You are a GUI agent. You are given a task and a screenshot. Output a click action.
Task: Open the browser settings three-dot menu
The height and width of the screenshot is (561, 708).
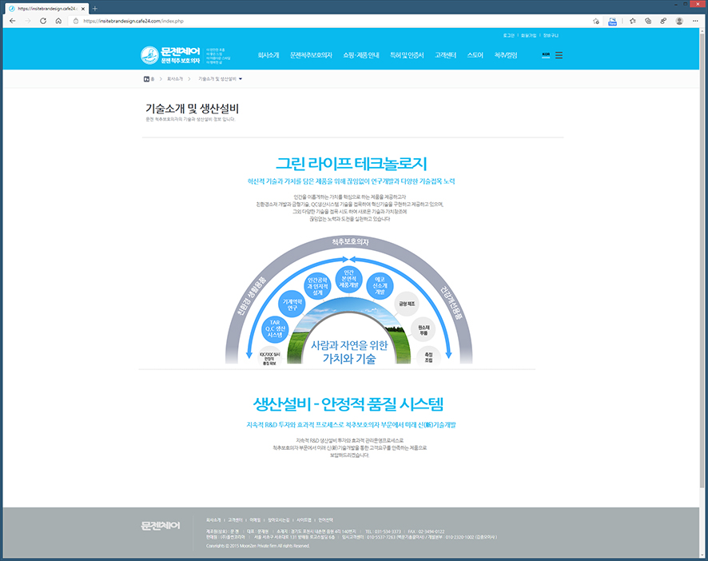click(x=695, y=21)
